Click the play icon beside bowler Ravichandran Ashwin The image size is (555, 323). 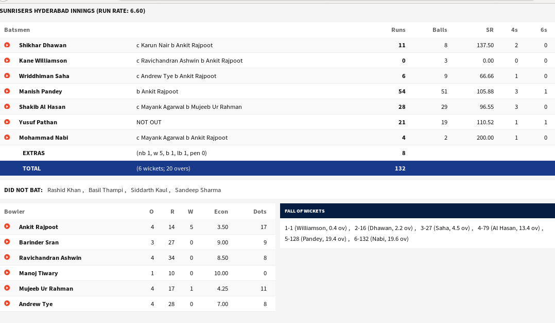coord(7,257)
